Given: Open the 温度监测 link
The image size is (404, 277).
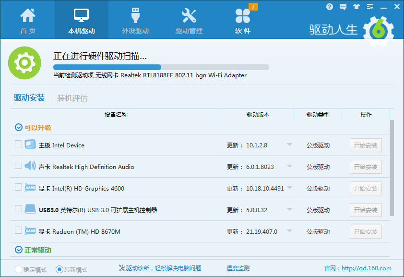Looking at the screenshot, I should (238, 268).
